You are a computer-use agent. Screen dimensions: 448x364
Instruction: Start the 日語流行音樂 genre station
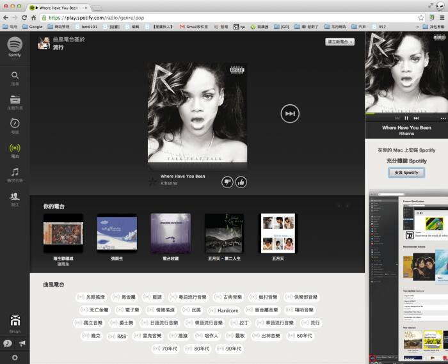(160, 322)
